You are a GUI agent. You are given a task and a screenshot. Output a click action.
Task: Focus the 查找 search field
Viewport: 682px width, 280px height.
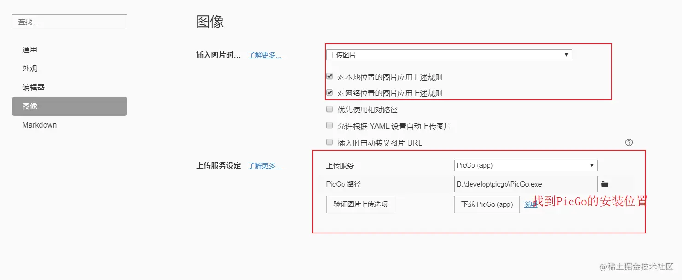pos(70,22)
